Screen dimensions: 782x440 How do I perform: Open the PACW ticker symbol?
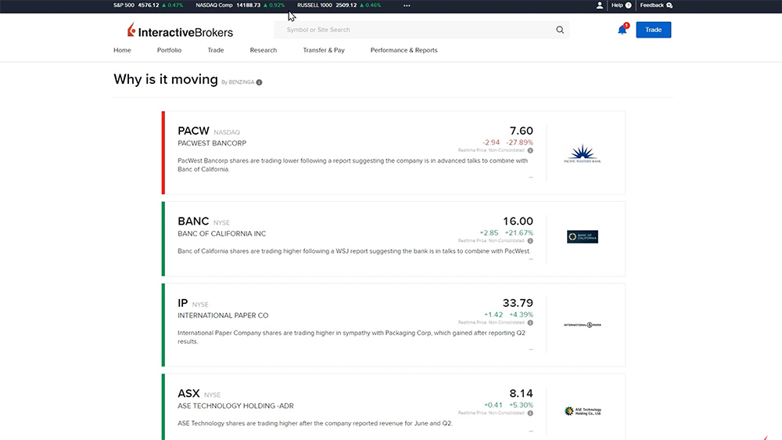pos(193,131)
